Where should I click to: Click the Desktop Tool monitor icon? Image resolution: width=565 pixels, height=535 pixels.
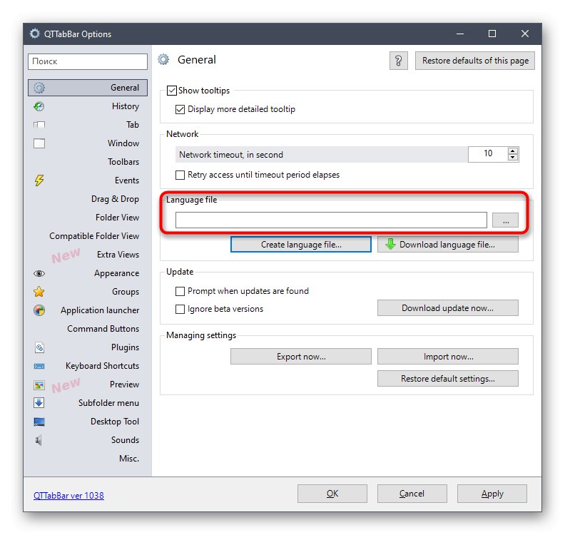39,422
